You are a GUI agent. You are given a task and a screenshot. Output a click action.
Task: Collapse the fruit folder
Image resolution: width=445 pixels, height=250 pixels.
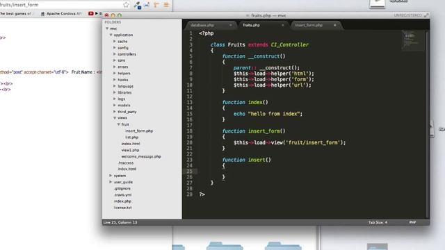click(119, 124)
